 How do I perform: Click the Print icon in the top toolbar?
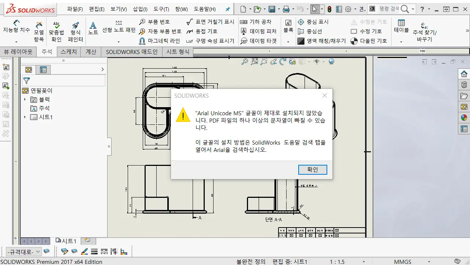click(x=286, y=9)
